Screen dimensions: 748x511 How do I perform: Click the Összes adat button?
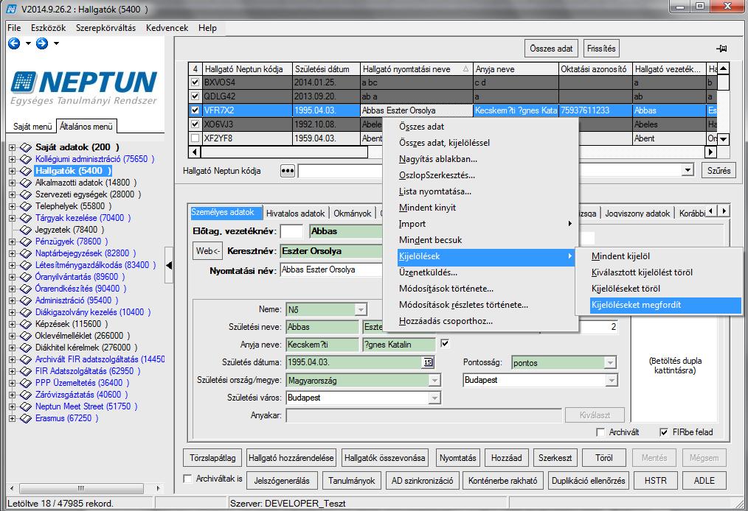click(x=551, y=49)
